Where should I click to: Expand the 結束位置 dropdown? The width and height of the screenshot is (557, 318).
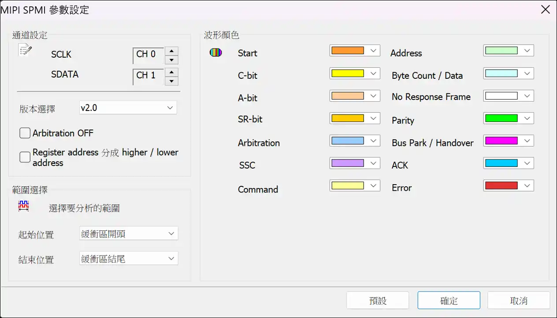[128, 259]
